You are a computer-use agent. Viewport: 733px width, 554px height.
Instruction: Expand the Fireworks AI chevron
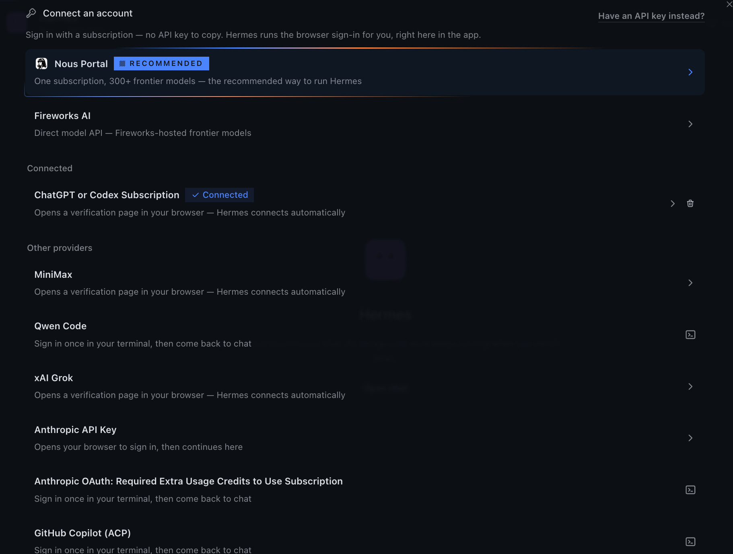click(x=690, y=124)
